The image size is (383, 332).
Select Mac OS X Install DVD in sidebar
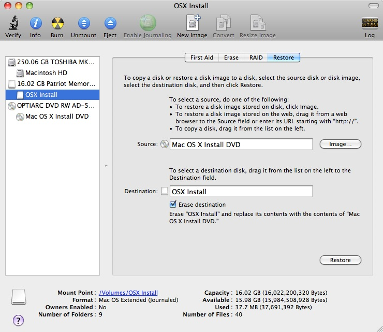pos(52,117)
